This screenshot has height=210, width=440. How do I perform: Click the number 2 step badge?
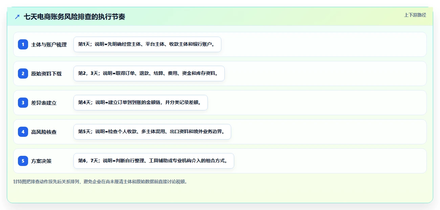23,73
